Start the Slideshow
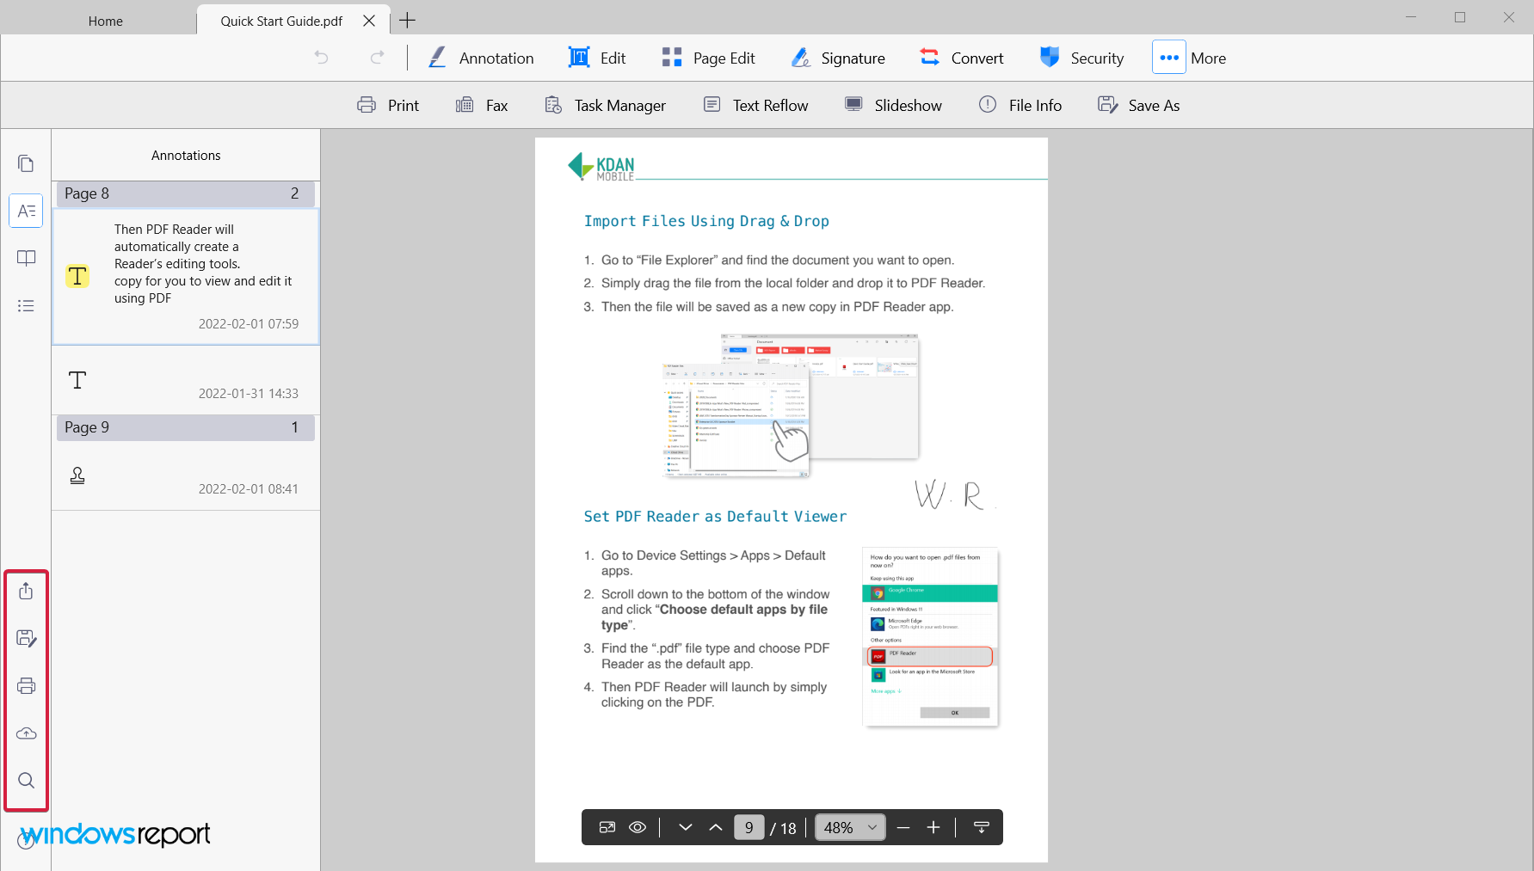 click(893, 105)
